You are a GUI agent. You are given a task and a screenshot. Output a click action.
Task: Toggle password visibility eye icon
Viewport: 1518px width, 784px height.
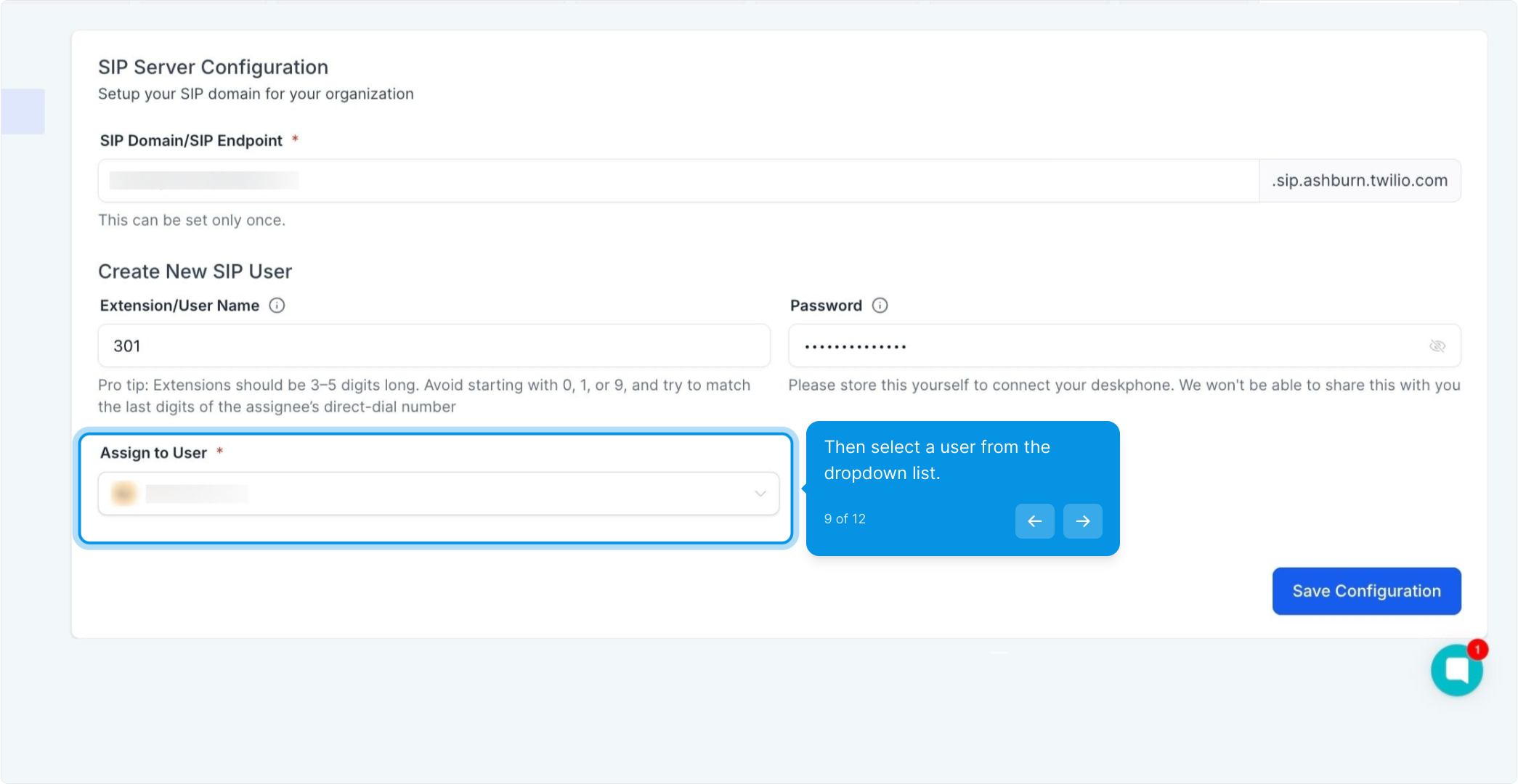click(x=1437, y=346)
